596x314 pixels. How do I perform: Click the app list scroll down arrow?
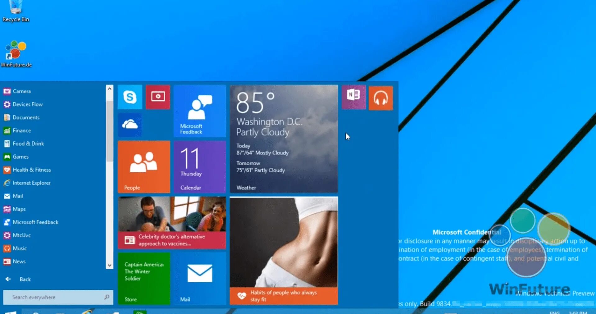[x=109, y=265]
